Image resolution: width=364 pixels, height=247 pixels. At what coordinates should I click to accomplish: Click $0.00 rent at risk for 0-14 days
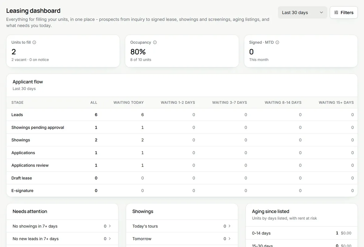point(346,233)
